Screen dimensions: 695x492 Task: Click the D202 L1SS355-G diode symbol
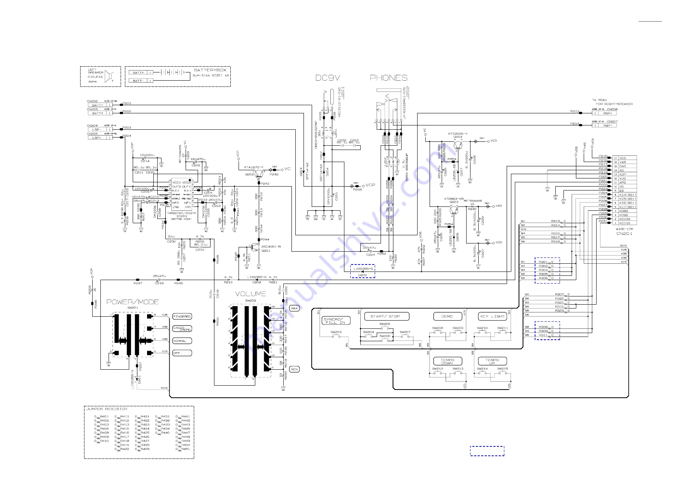[x=256, y=280]
